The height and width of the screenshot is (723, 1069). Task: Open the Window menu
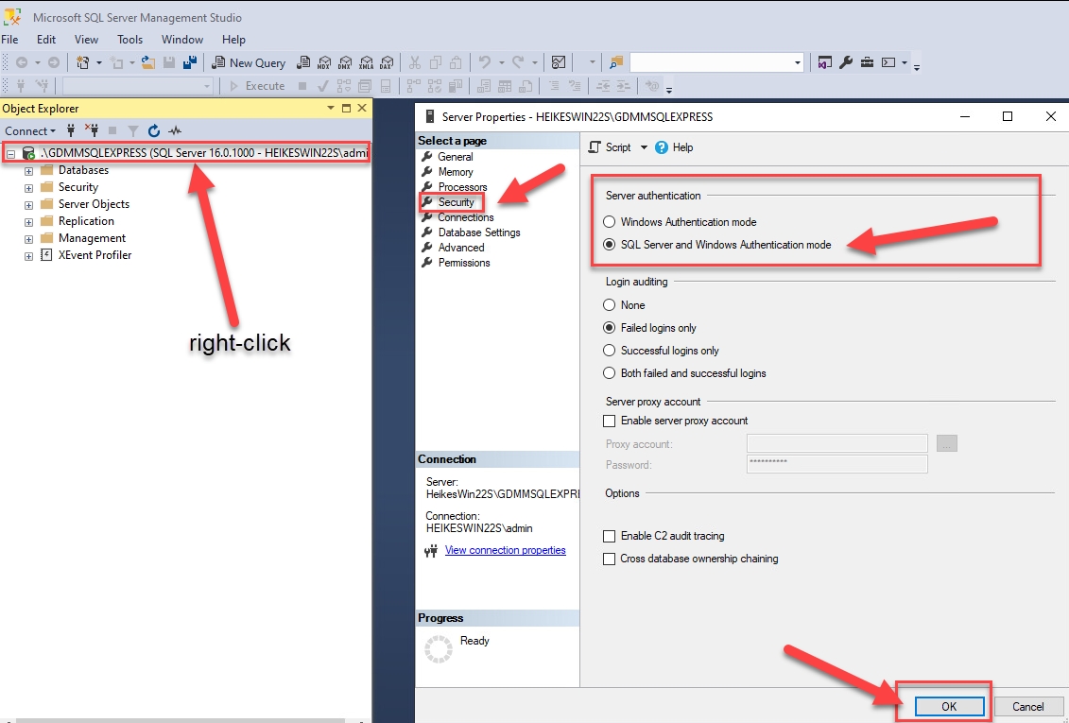(x=182, y=40)
